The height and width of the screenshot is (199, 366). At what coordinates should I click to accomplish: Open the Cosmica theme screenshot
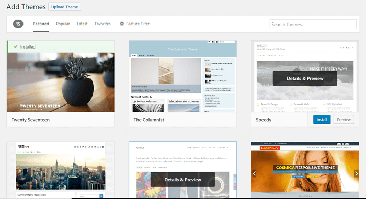click(x=305, y=170)
